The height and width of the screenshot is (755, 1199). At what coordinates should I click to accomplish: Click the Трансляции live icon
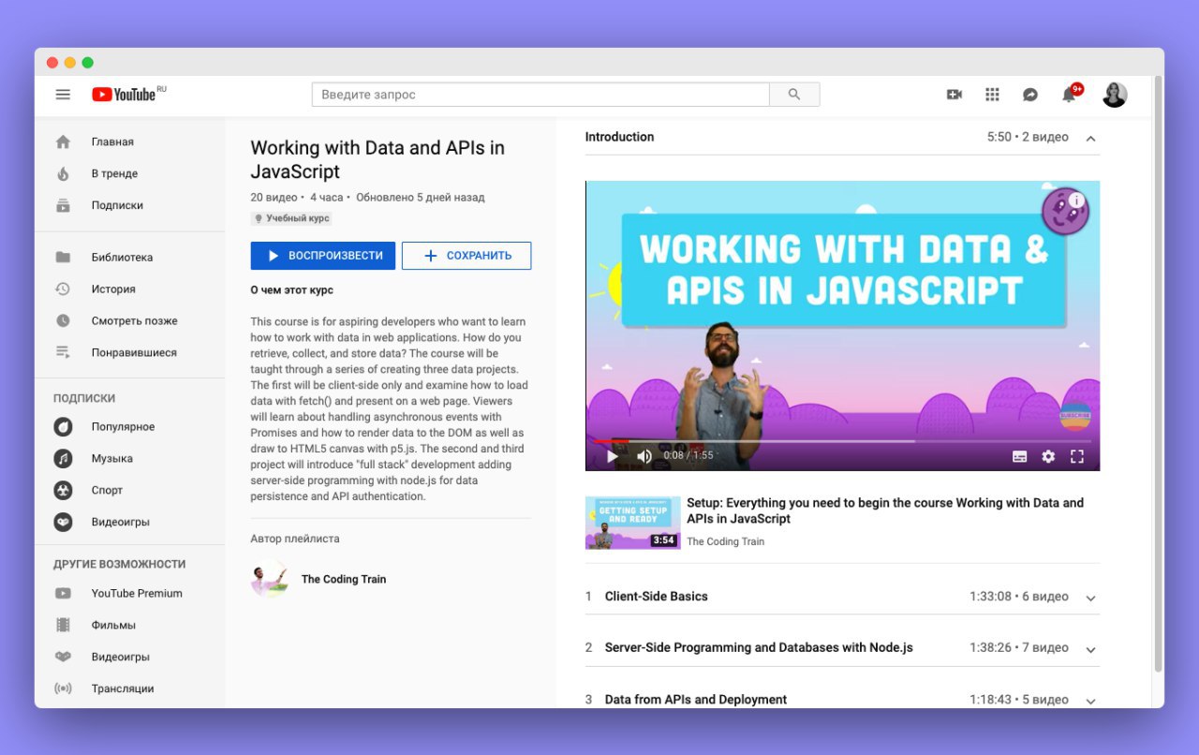tap(63, 689)
